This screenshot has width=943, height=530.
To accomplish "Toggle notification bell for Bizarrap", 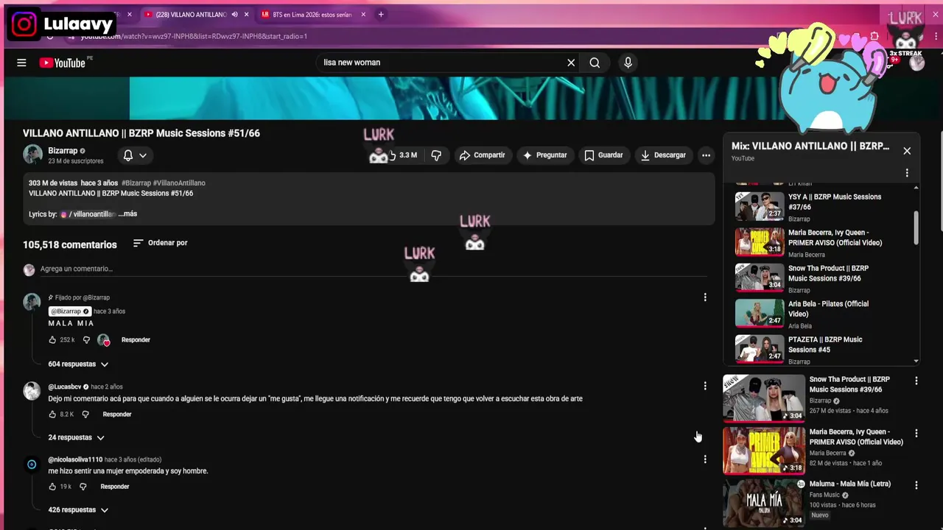I will [135, 155].
